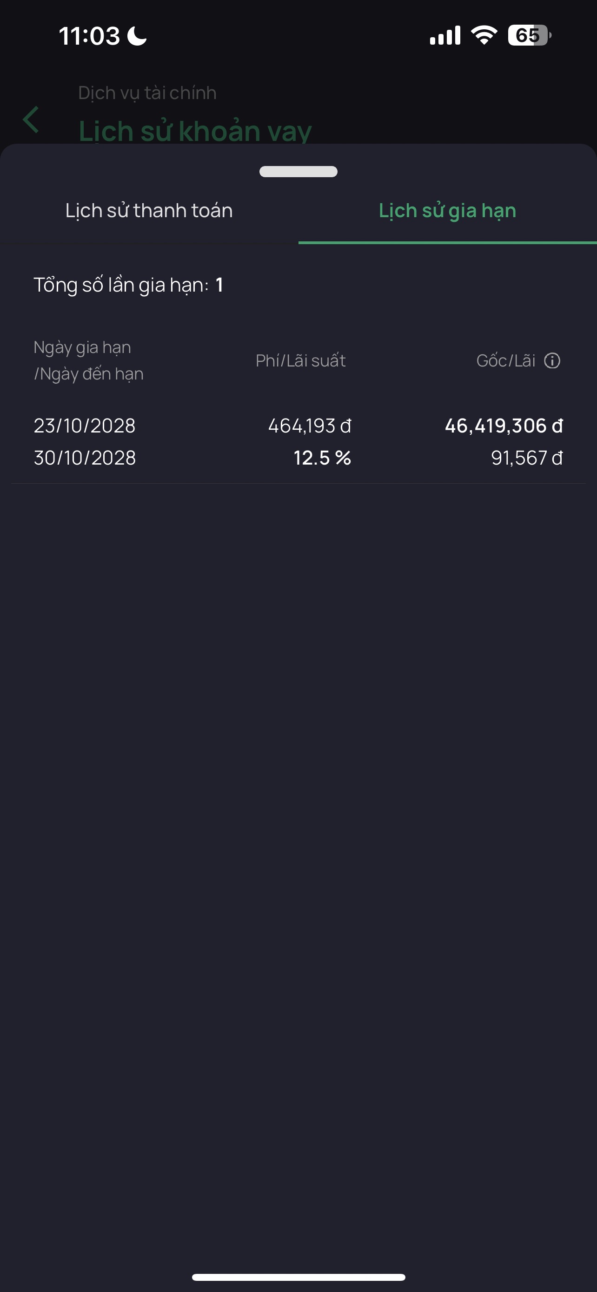The height and width of the screenshot is (1292, 597).
Task: Switch to Lịch sử thanh toán tab
Action: pos(149,211)
